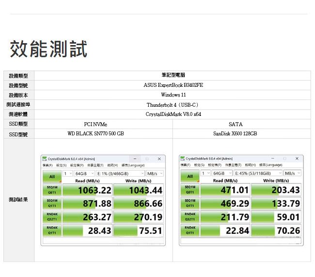Image resolution: width=315 pixels, height=277 pixels.
Task: Open the E: 1% (3/466GiB) drive dropdown
Action: [x=121, y=173]
